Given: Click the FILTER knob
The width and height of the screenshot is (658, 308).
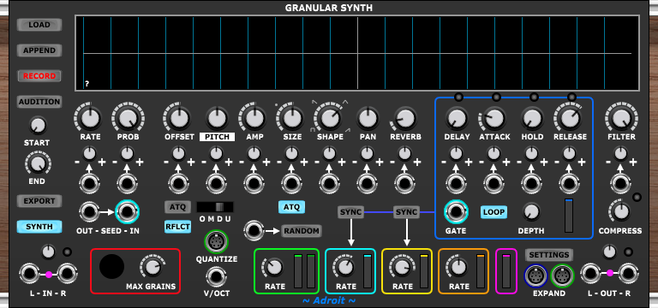Looking at the screenshot, I should (x=620, y=118).
